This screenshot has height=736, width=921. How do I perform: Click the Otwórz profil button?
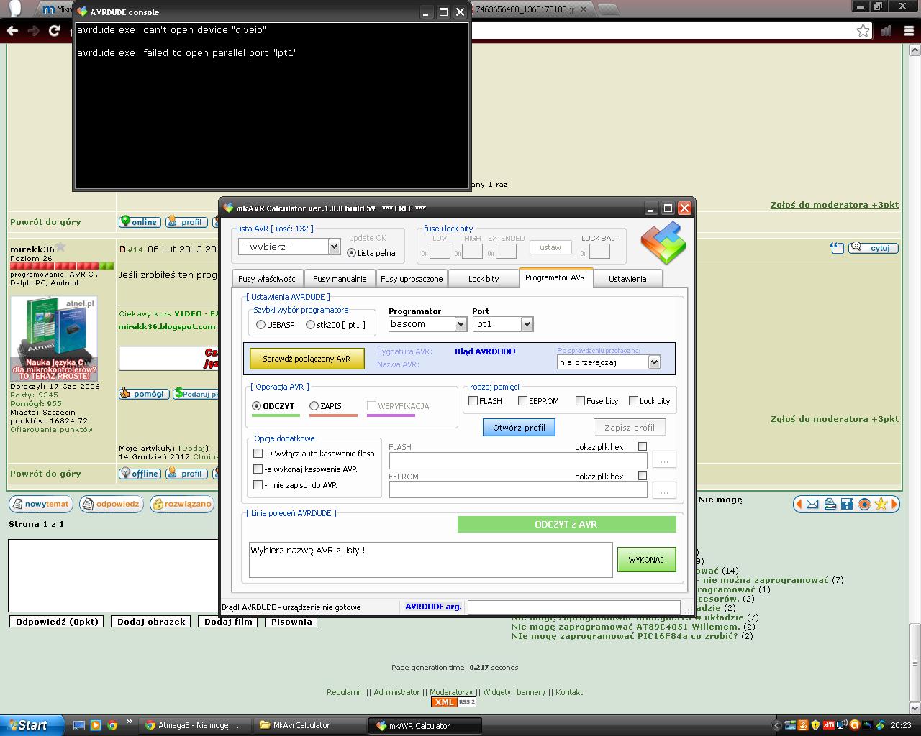[x=519, y=428]
